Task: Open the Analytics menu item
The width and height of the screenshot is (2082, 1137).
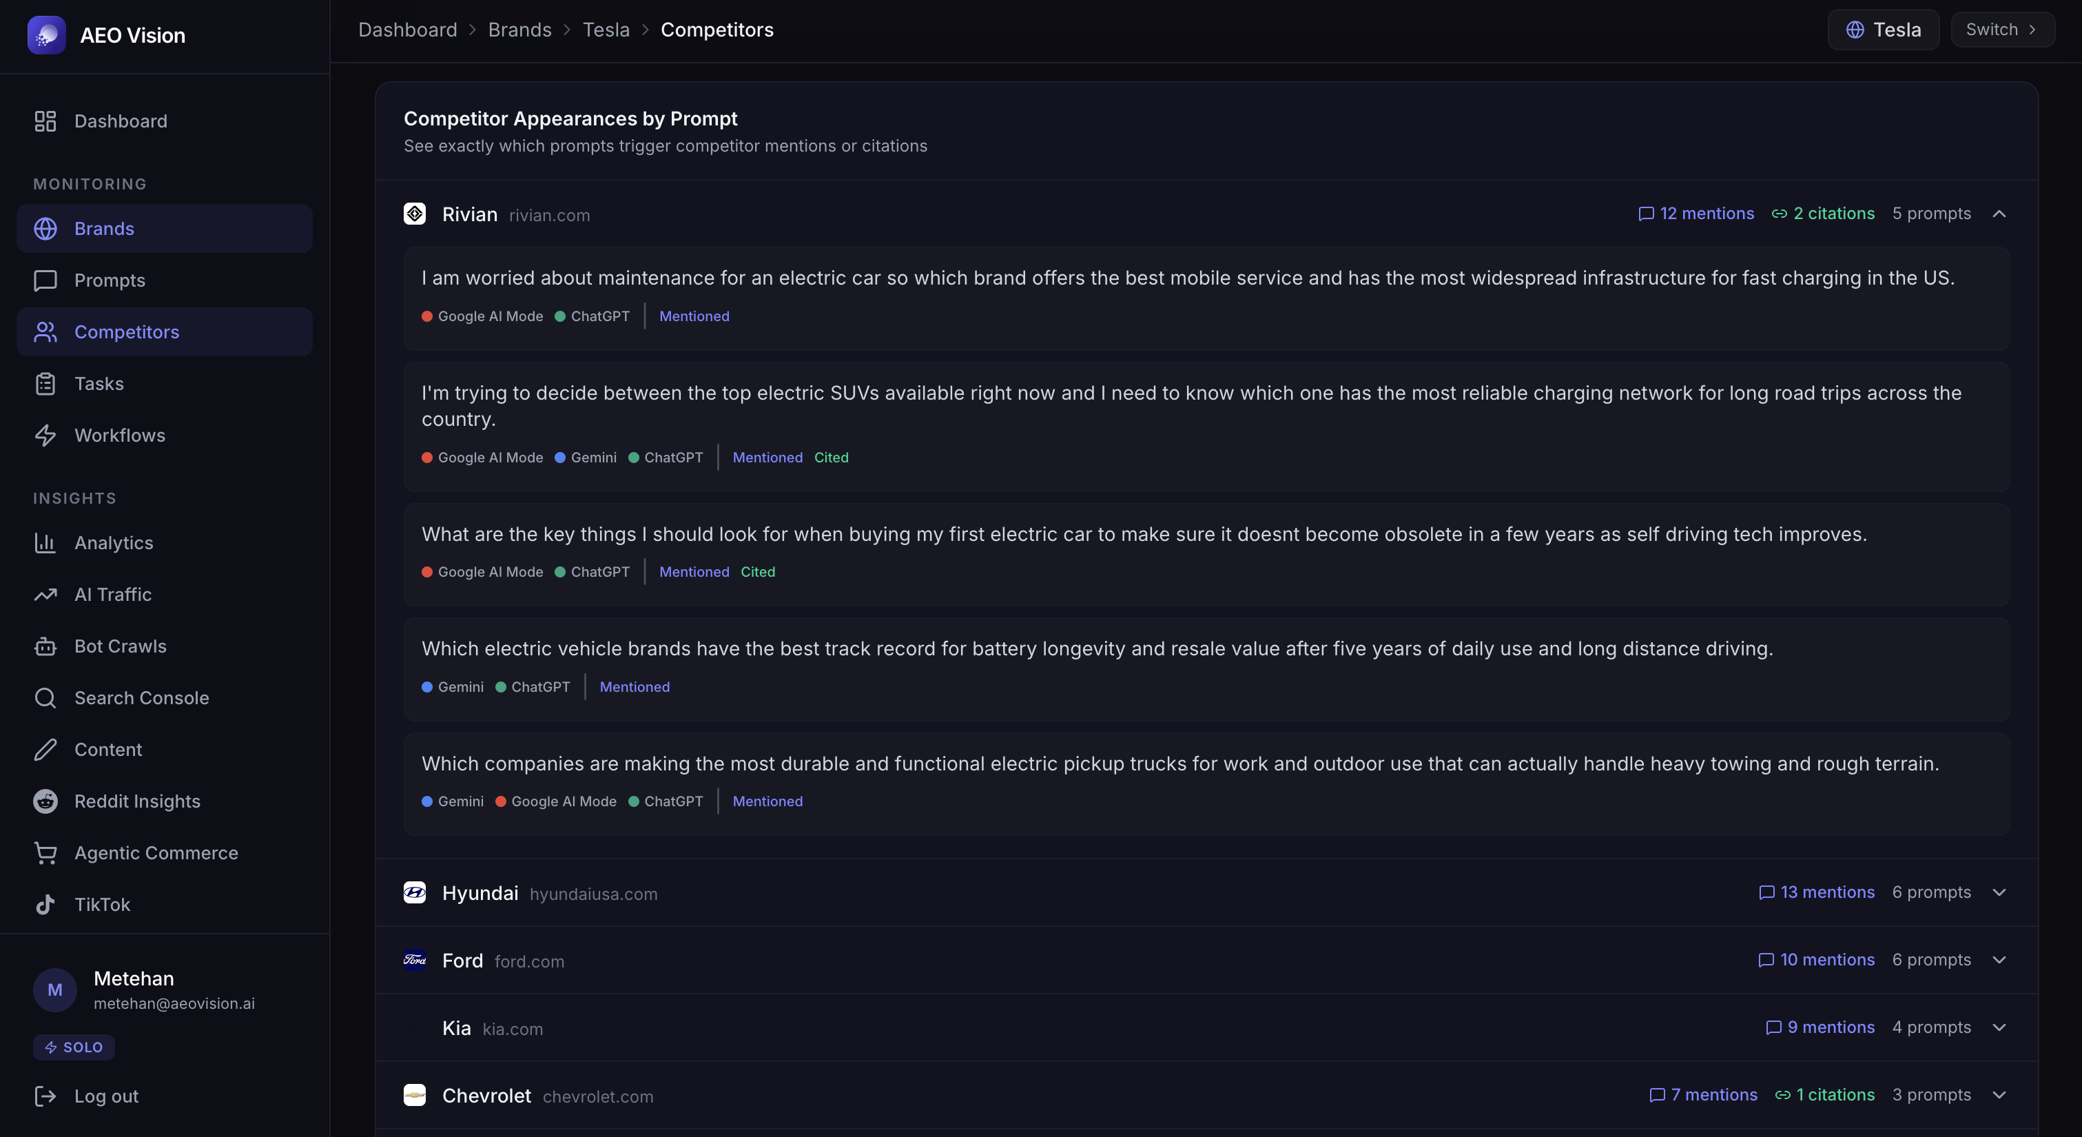Action: coord(113,542)
